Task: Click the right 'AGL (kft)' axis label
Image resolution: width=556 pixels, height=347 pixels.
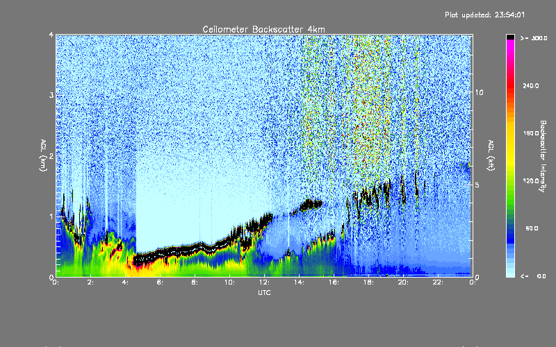Action: click(x=491, y=155)
